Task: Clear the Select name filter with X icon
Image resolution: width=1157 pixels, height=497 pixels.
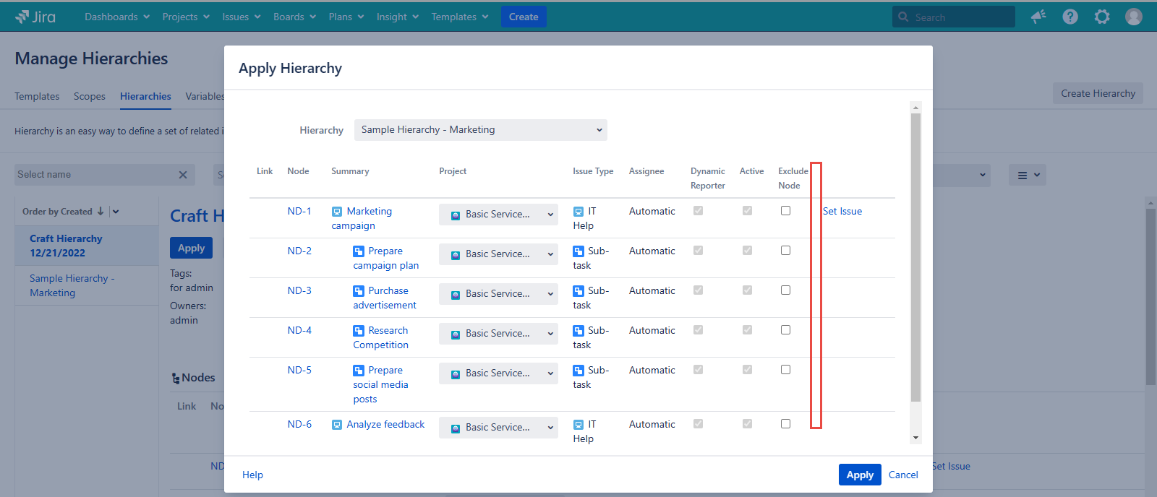Action: [x=183, y=175]
